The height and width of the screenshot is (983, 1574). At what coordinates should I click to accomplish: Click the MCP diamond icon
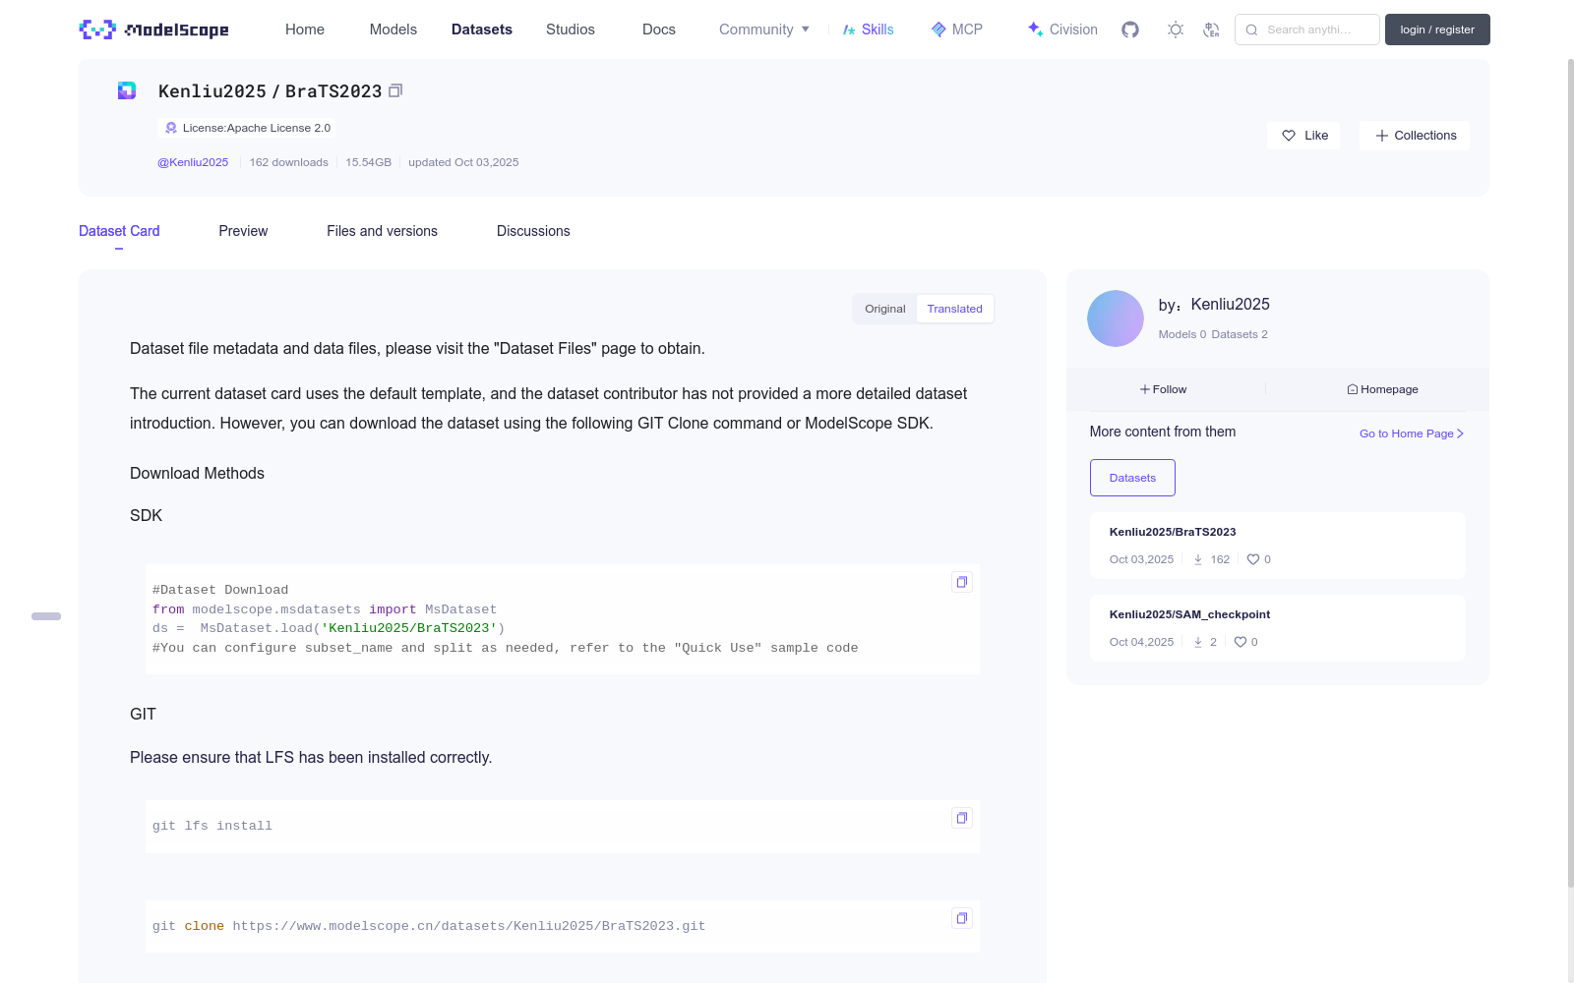pos(938,29)
